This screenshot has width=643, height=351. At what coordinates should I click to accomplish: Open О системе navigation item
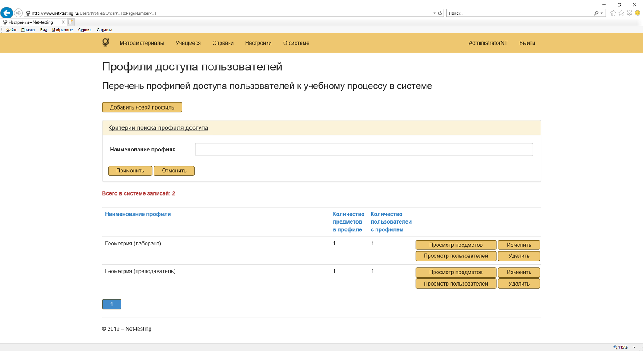point(296,43)
